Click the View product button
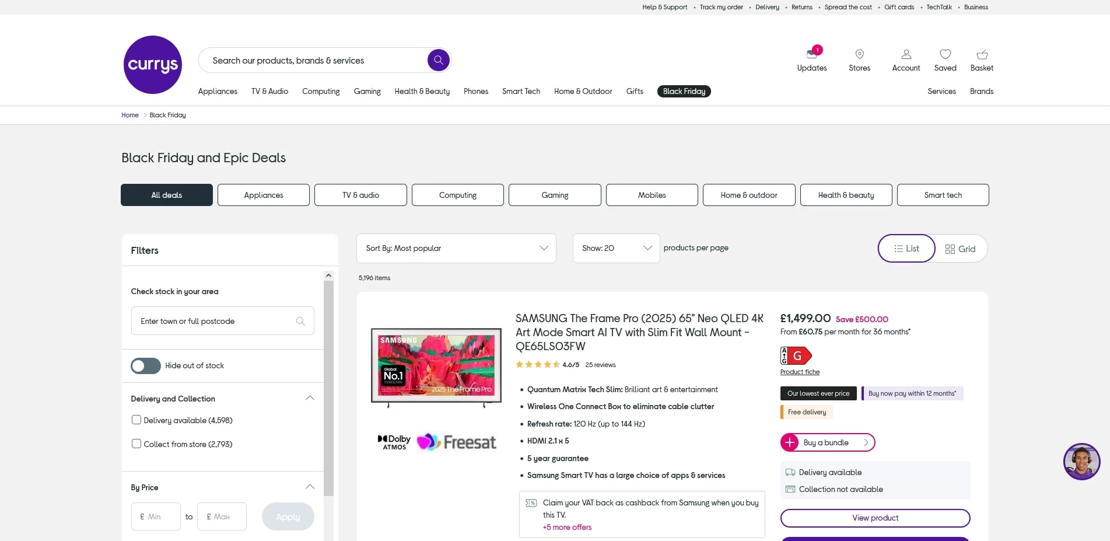The height and width of the screenshot is (541, 1110). [x=875, y=518]
